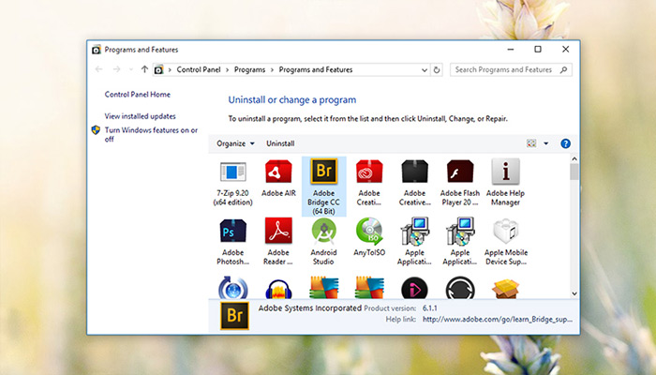Select the Adobe Reader program icon

tap(278, 231)
